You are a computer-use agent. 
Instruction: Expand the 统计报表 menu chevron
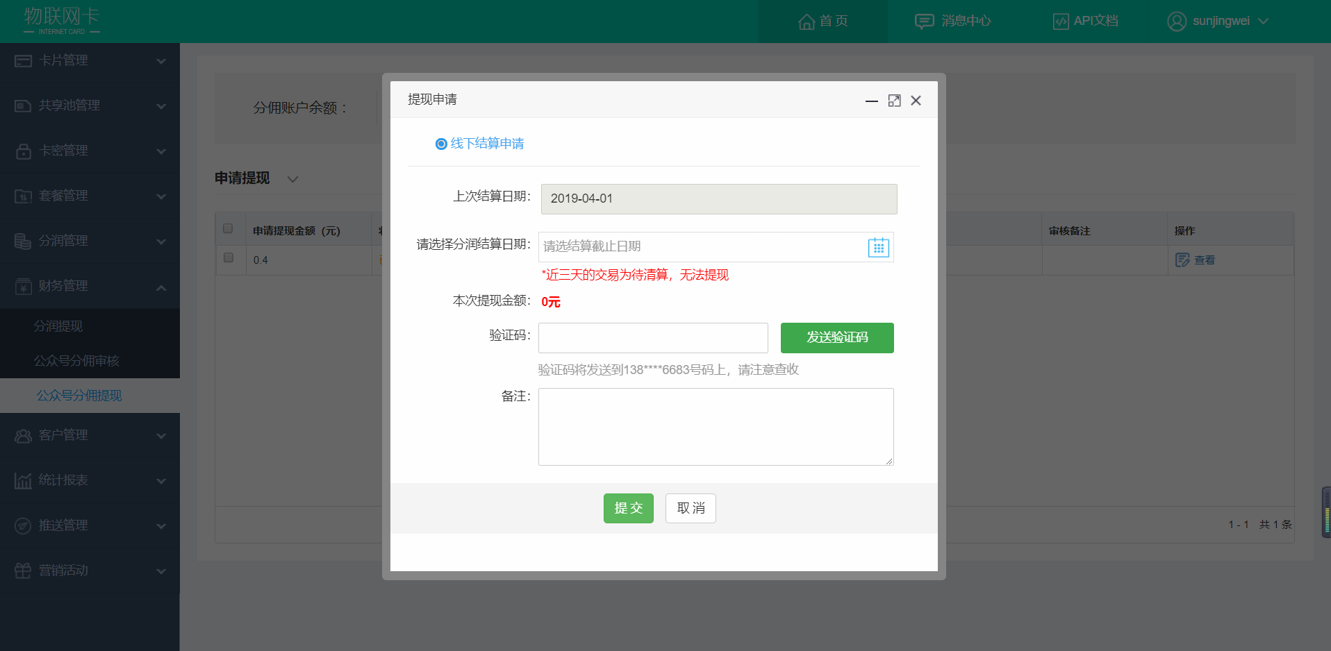pyautogui.click(x=161, y=481)
